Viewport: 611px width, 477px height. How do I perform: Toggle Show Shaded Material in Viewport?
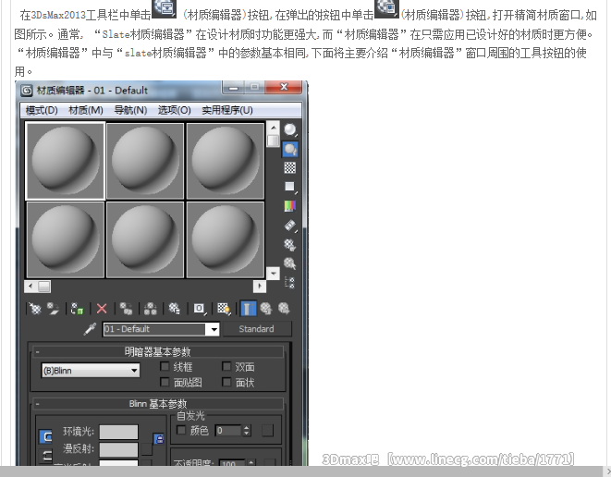pos(224,309)
